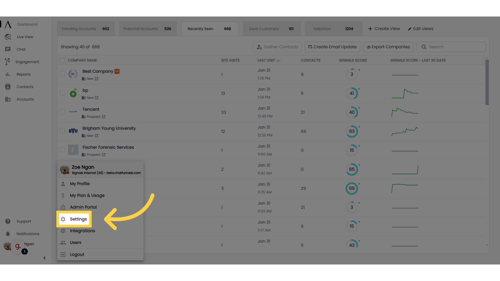
Task: Check the bp row checkbox
Action: point(62,93)
